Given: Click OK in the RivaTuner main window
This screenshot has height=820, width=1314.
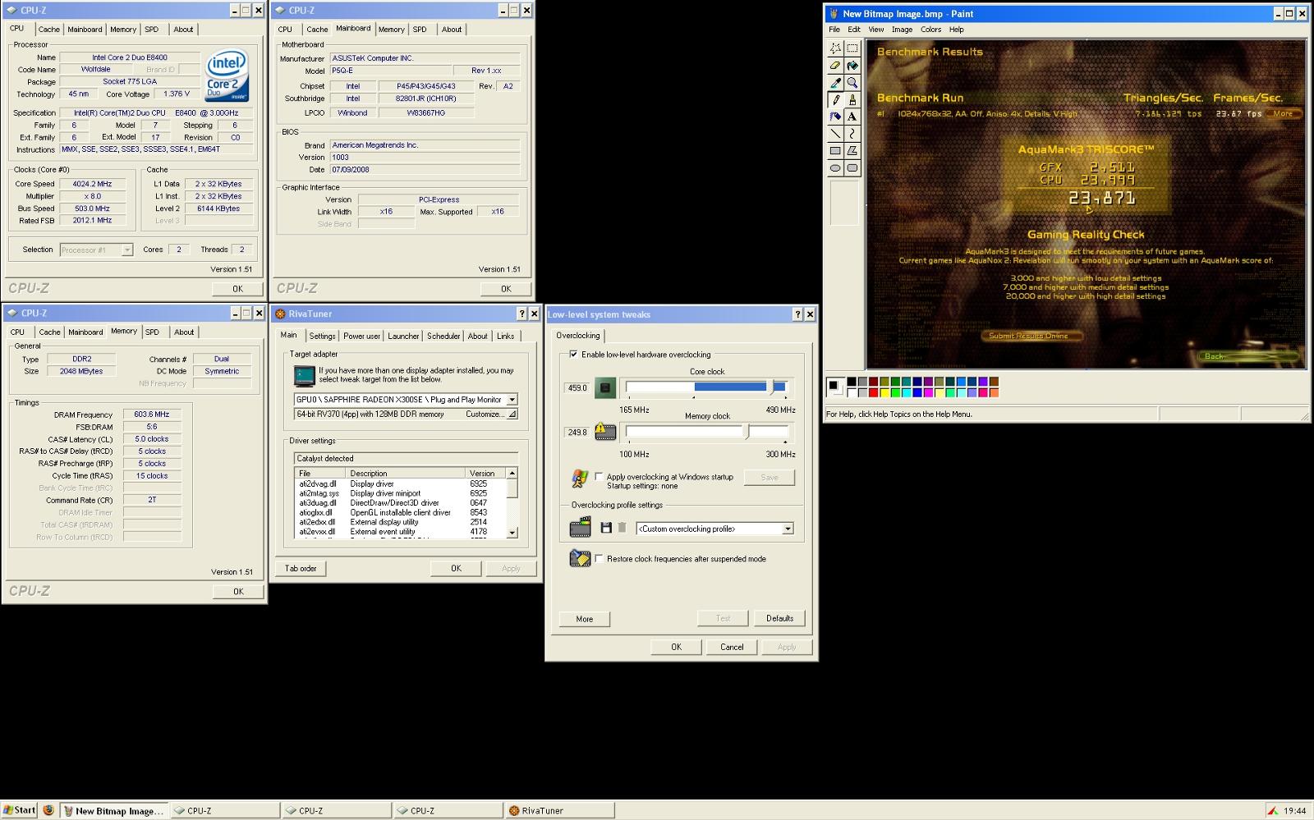Looking at the screenshot, I should [456, 568].
